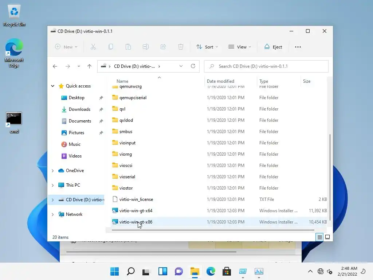Click the search CD Drive field
Screen dimensions: 373x280
point(266,66)
